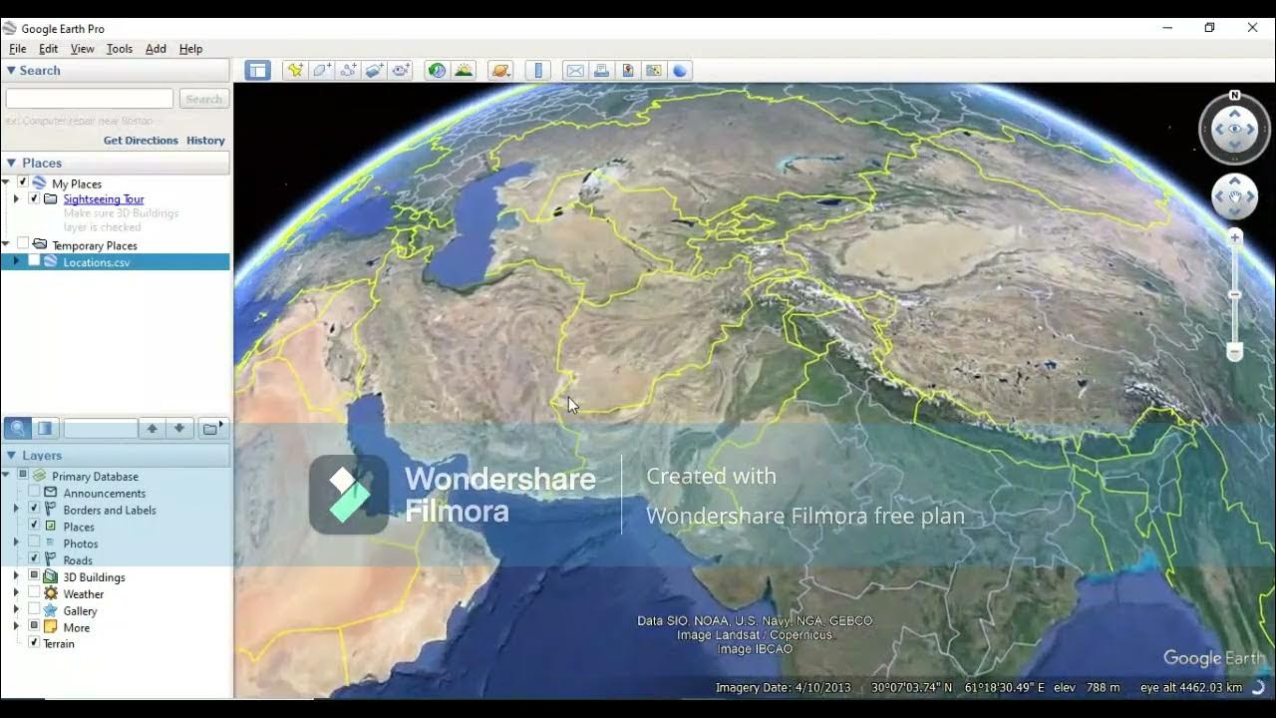Open the Add menu
Viewport: 1276px width, 718px height.
point(156,49)
